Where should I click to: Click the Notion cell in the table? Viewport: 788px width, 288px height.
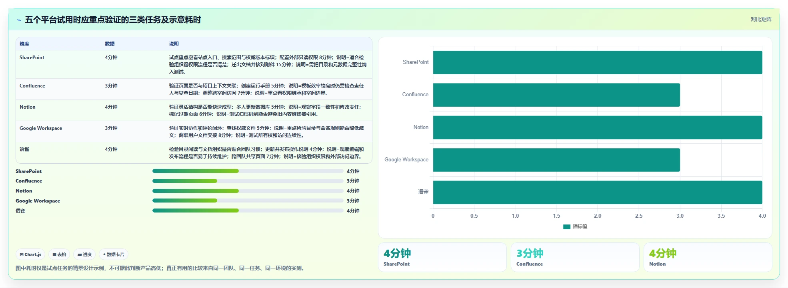(x=28, y=107)
